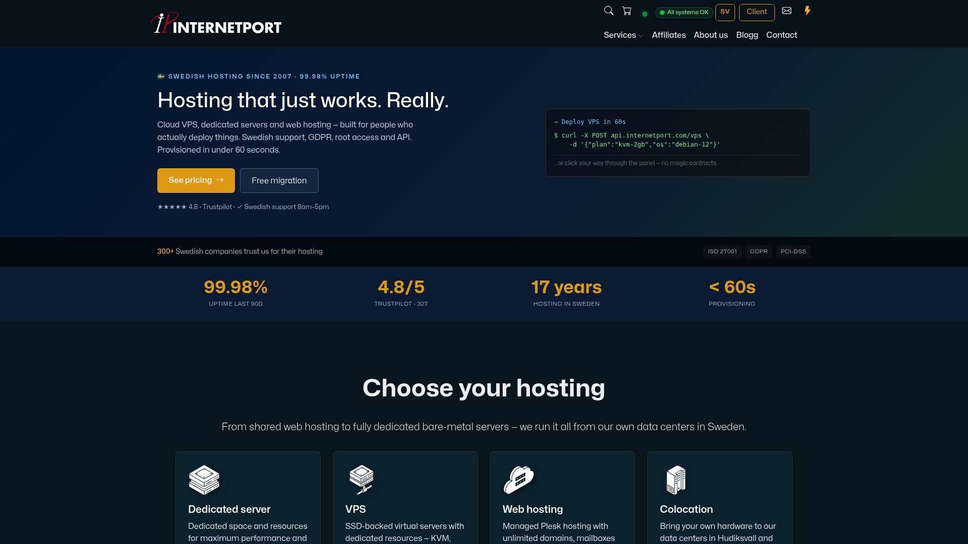Open the shopping cart icon

(627, 11)
